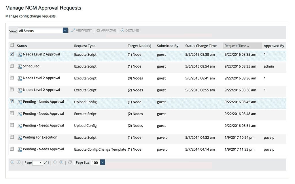Click the request icon beside Scheduled status
The image size is (295, 184).
click(20, 66)
